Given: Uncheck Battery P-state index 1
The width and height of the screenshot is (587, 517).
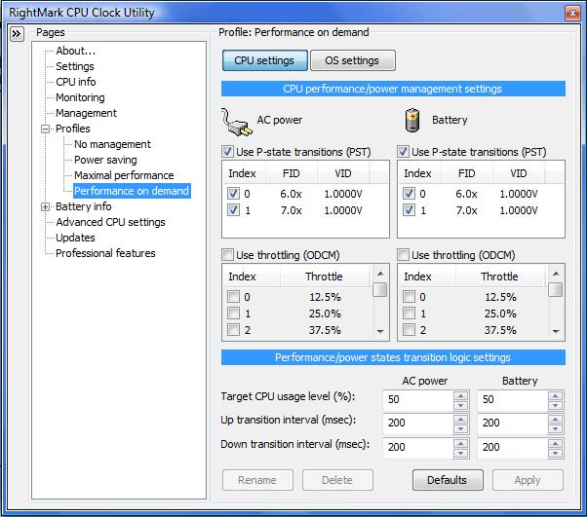Looking at the screenshot, I should (x=409, y=210).
